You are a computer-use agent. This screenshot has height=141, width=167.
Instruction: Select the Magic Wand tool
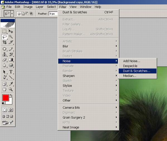pyautogui.click(x=11, y=37)
